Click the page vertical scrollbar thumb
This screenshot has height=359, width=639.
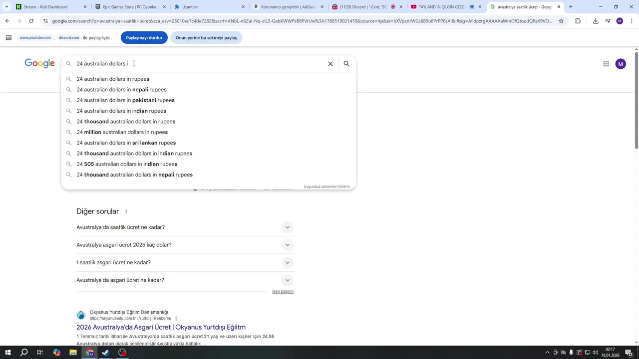pyautogui.click(x=636, y=100)
